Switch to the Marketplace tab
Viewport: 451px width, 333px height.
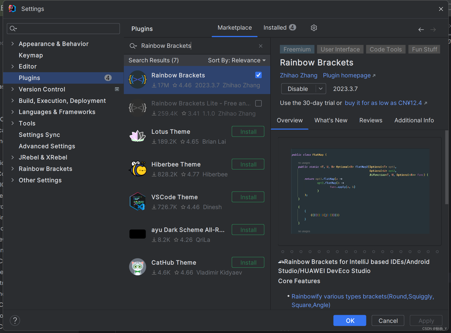(234, 28)
